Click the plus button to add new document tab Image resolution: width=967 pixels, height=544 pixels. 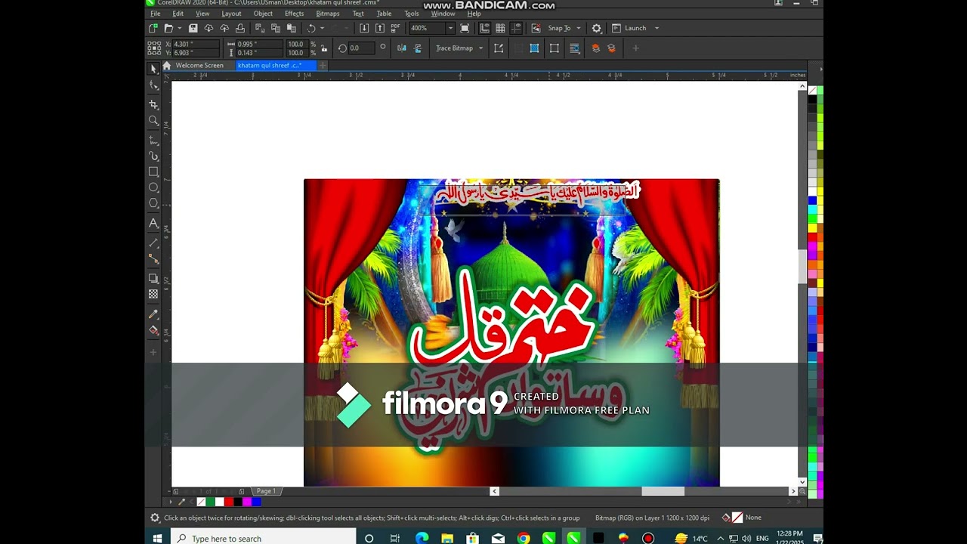click(x=323, y=66)
